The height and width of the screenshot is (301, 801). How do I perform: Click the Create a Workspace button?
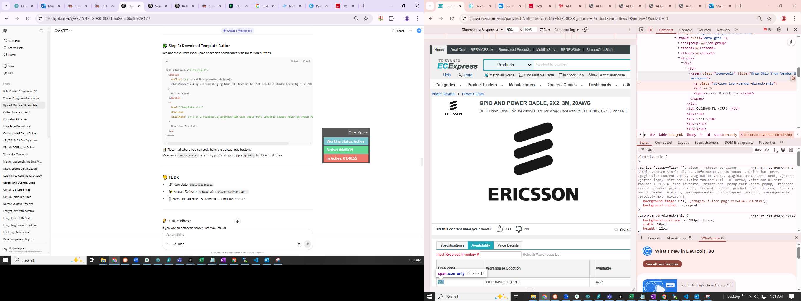[x=238, y=31]
